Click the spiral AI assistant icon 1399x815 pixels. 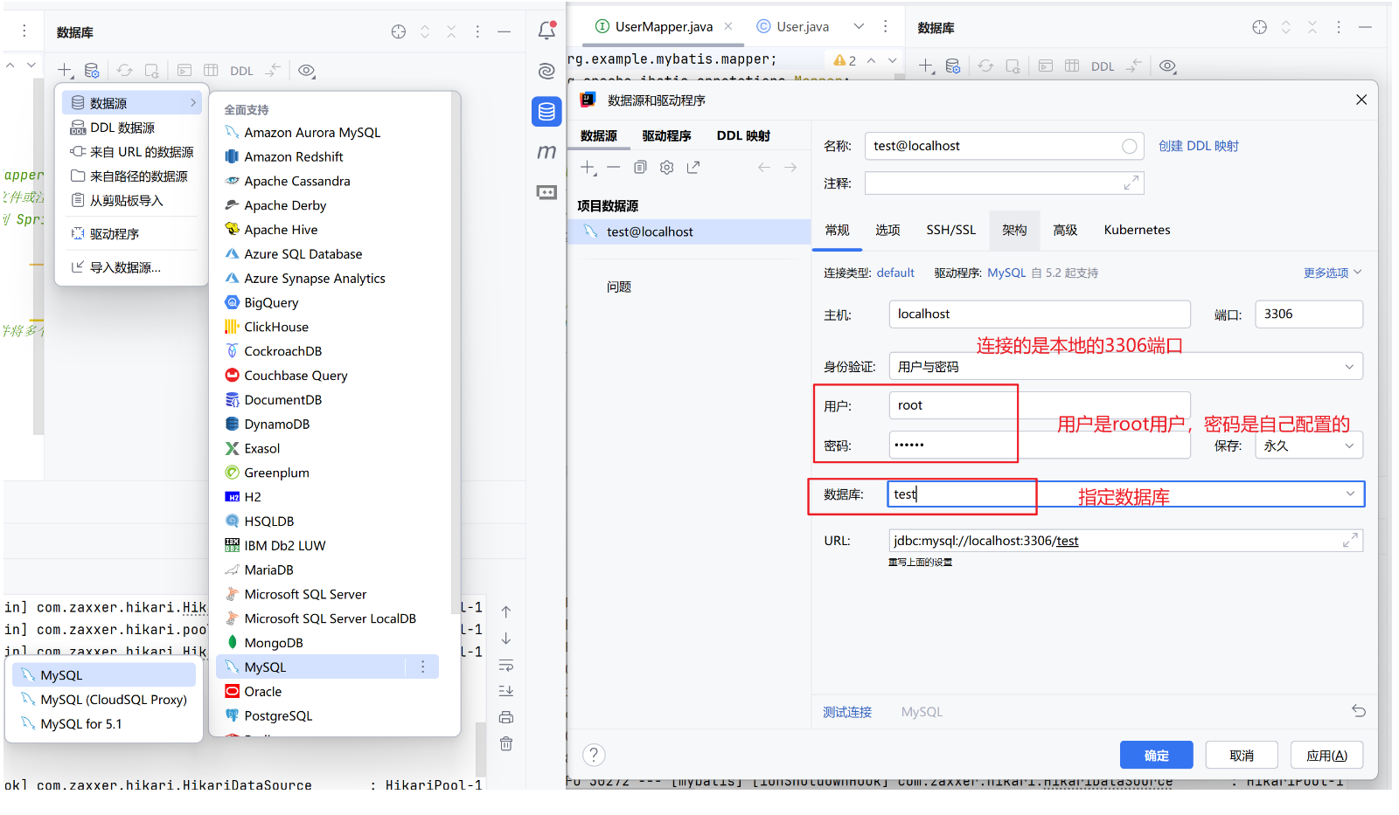546,71
